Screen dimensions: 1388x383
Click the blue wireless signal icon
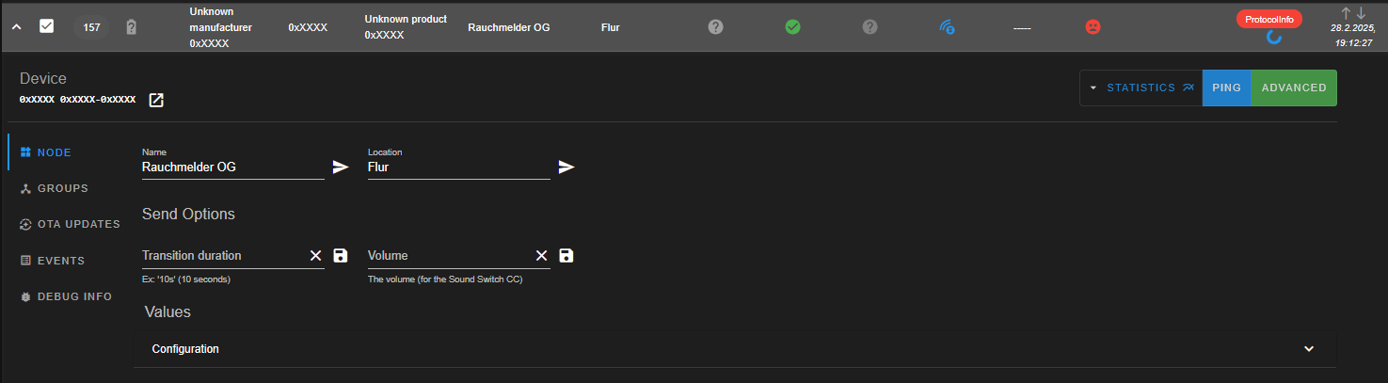click(947, 27)
